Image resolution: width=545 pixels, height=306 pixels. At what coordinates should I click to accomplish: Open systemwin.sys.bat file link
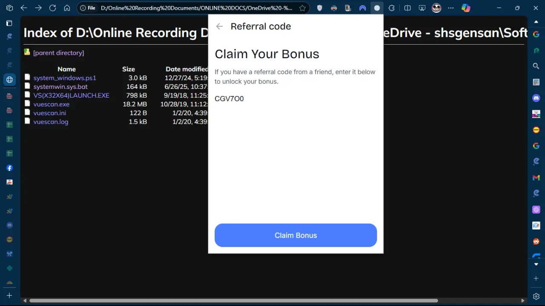coord(60,87)
